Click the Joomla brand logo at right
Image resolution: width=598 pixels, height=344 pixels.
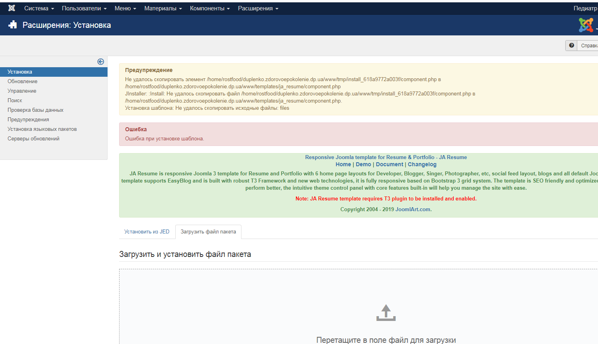tap(586, 25)
